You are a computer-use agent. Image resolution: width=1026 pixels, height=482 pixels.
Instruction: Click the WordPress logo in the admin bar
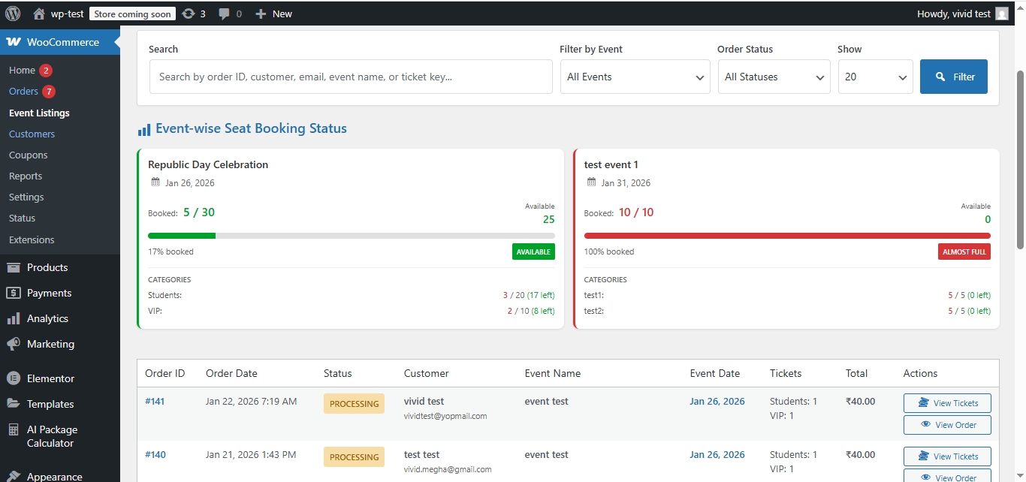click(12, 13)
